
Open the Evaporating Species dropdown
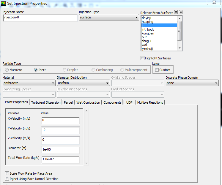tap(29, 95)
